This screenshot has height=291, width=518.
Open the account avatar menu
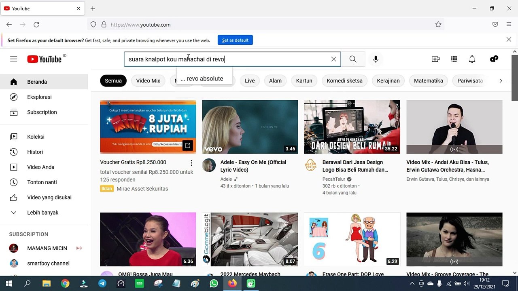494,59
